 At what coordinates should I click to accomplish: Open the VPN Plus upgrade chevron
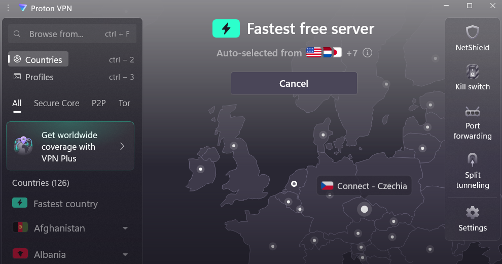122,147
